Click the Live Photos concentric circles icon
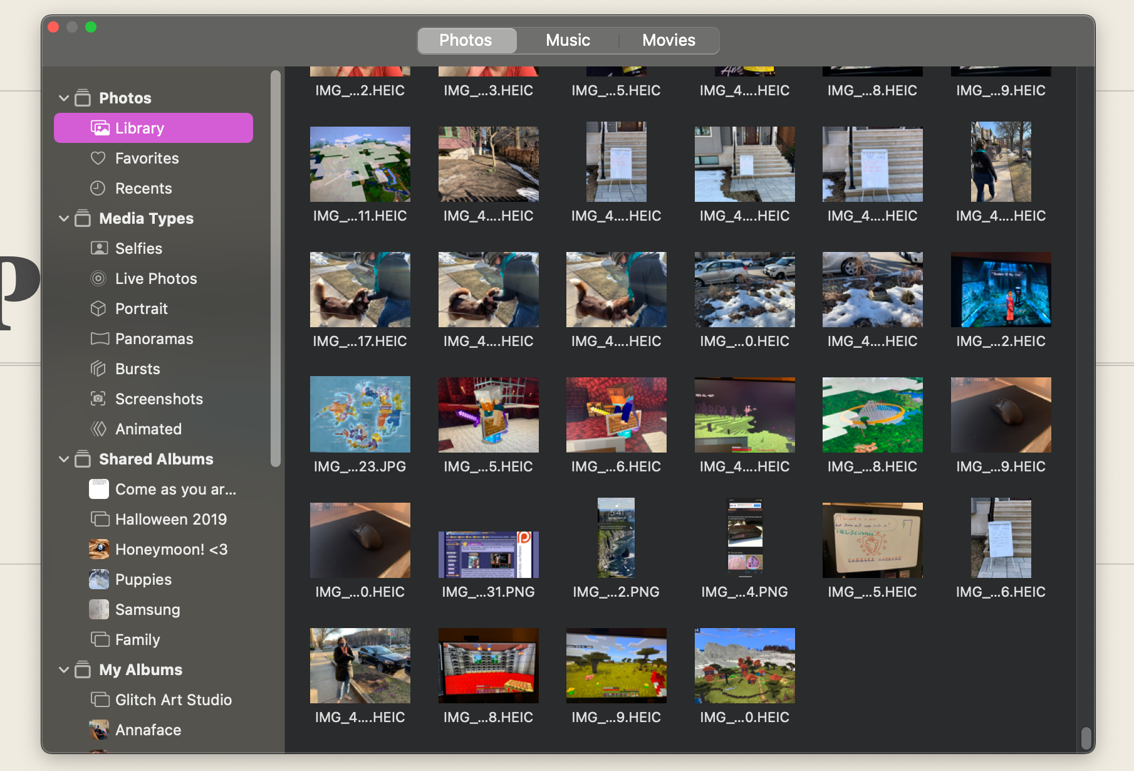 98,279
